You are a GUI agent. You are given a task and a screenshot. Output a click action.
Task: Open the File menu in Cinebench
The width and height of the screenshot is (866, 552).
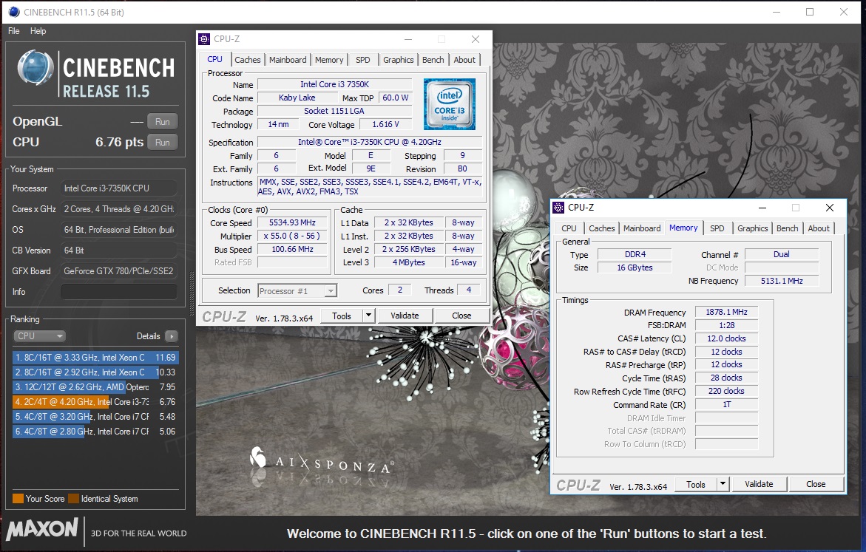click(14, 31)
